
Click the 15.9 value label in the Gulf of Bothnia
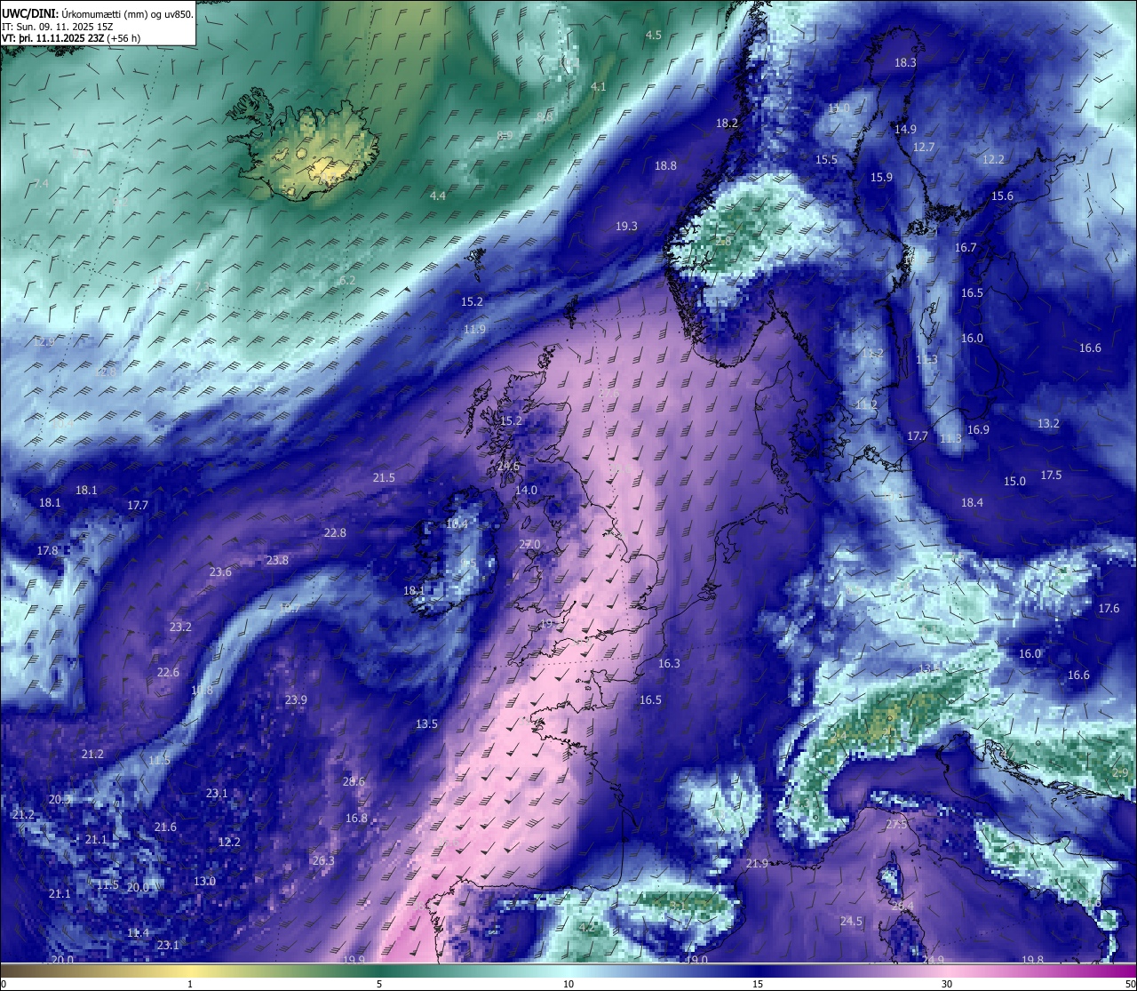881,178
